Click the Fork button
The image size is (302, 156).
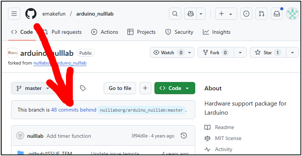[216, 52]
